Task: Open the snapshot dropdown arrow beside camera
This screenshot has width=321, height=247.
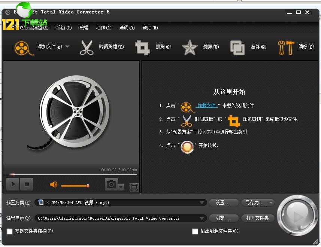Action: [121, 186]
